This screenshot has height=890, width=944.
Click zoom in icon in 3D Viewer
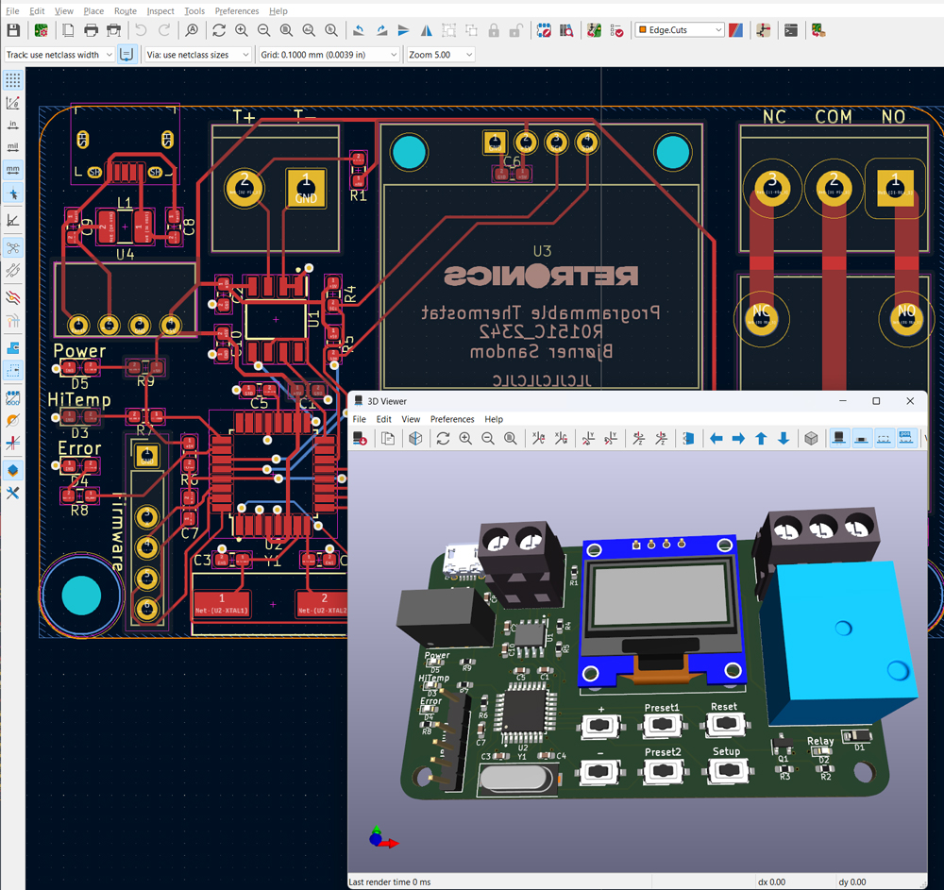tap(465, 438)
